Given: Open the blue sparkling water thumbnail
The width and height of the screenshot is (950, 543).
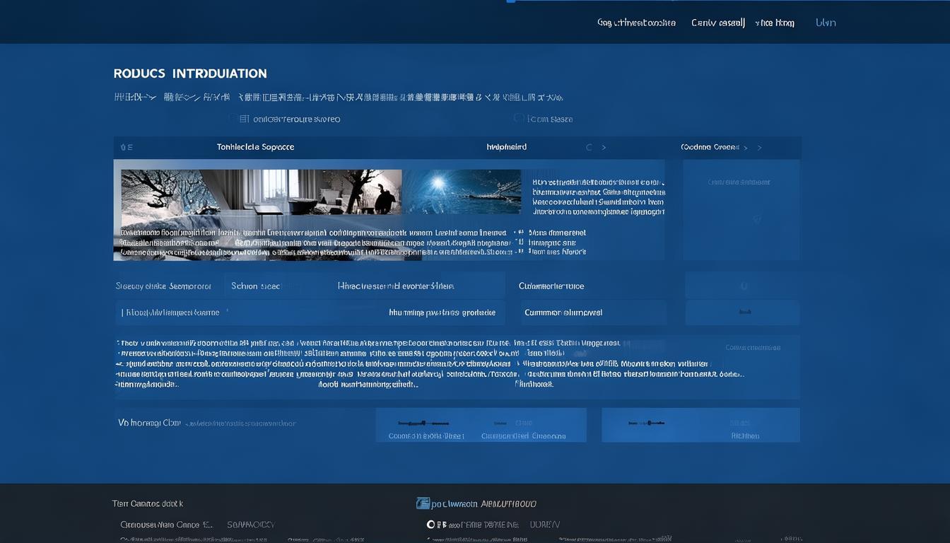Looking at the screenshot, I should click(x=462, y=191).
